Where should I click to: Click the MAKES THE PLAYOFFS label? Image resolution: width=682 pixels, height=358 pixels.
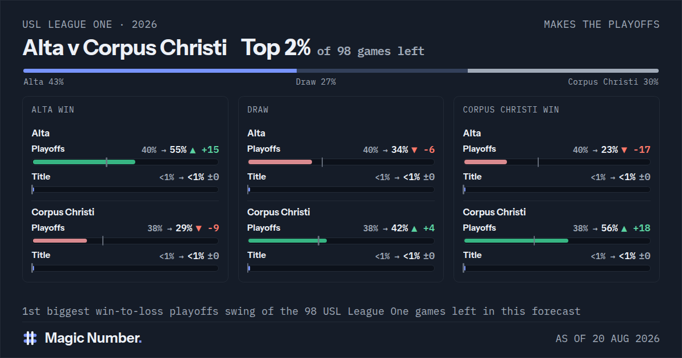602,24
